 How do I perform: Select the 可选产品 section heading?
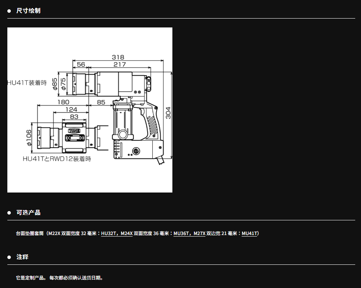(x=28, y=213)
